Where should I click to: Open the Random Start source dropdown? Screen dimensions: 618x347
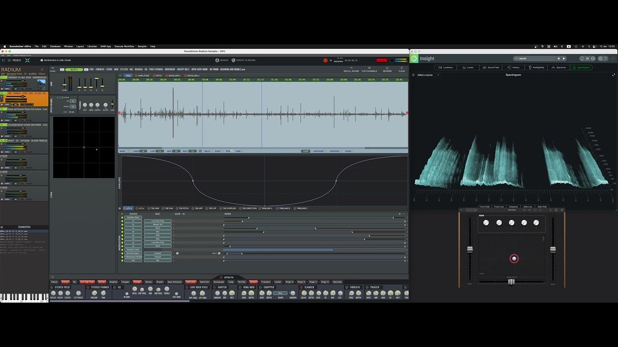click(133, 217)
